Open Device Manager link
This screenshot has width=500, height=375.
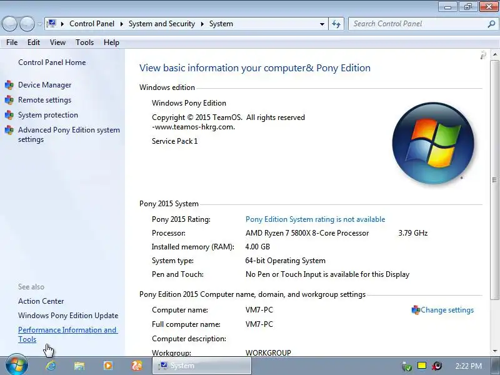(x=44, y=85)
